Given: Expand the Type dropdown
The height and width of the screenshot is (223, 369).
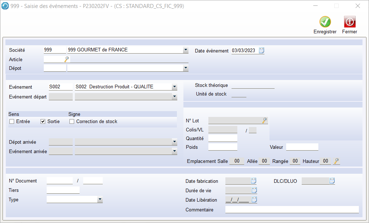Looking at the screenshot, I should pyautogui.click(x=100, y=200).
